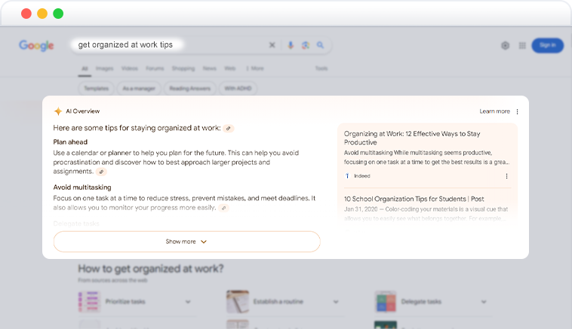Select the All tab
The image size is (572, 329).
point(85,69)
